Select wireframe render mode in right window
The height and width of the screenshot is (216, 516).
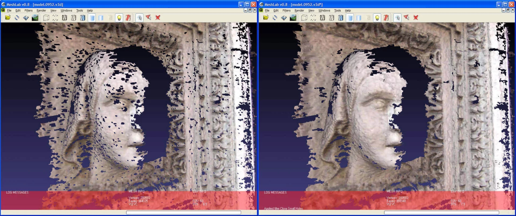(x=322, y=18)
